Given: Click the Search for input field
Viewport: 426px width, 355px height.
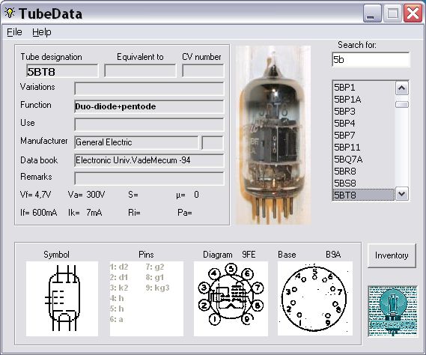Looking at the screenshot, I should click(x=371, y=59).
